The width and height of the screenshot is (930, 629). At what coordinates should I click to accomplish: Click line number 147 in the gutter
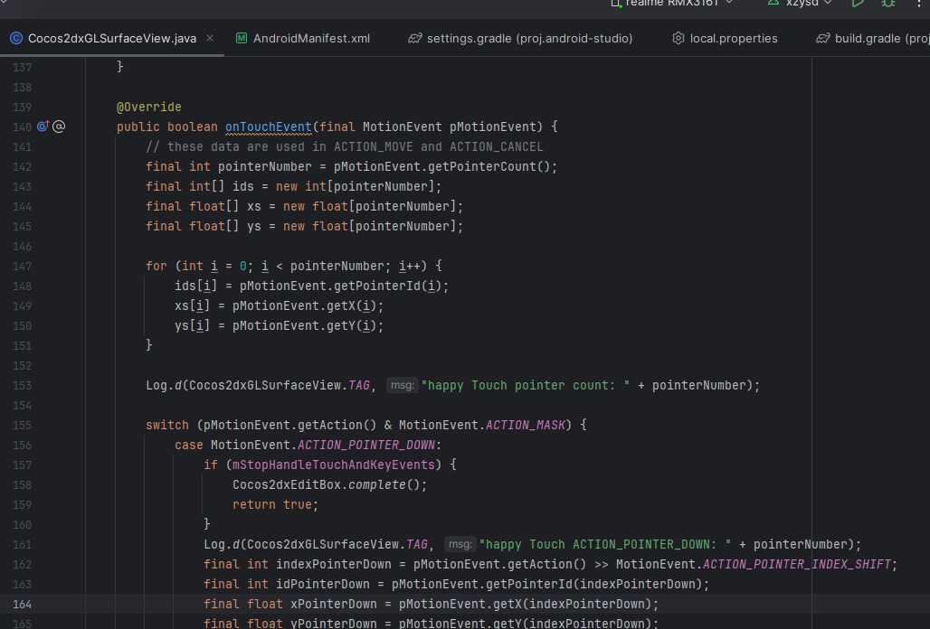click(x=22, y=266)
